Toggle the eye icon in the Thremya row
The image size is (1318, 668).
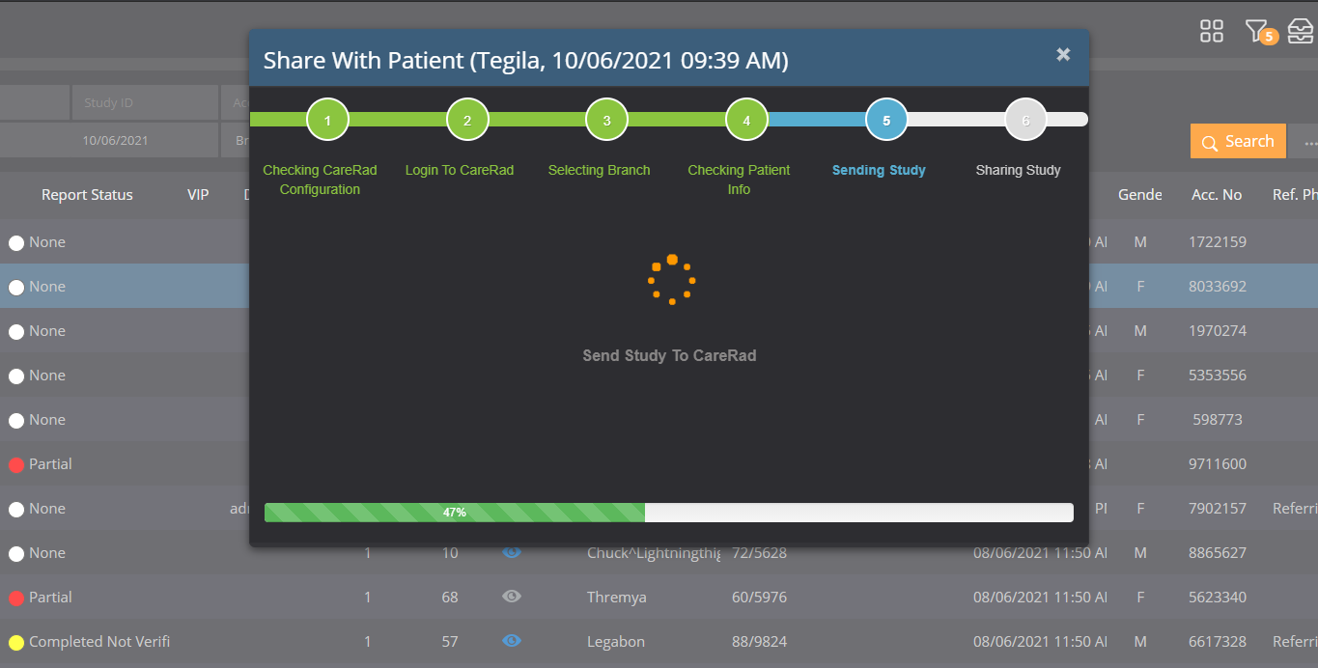(512, 598)
